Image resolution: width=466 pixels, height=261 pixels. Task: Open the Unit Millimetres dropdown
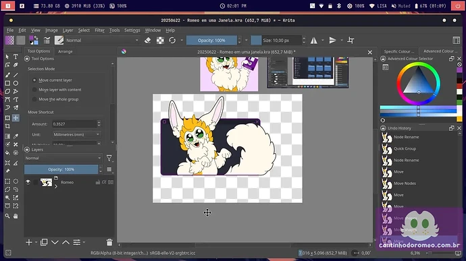pyautogui.click(x=77, y=134)
